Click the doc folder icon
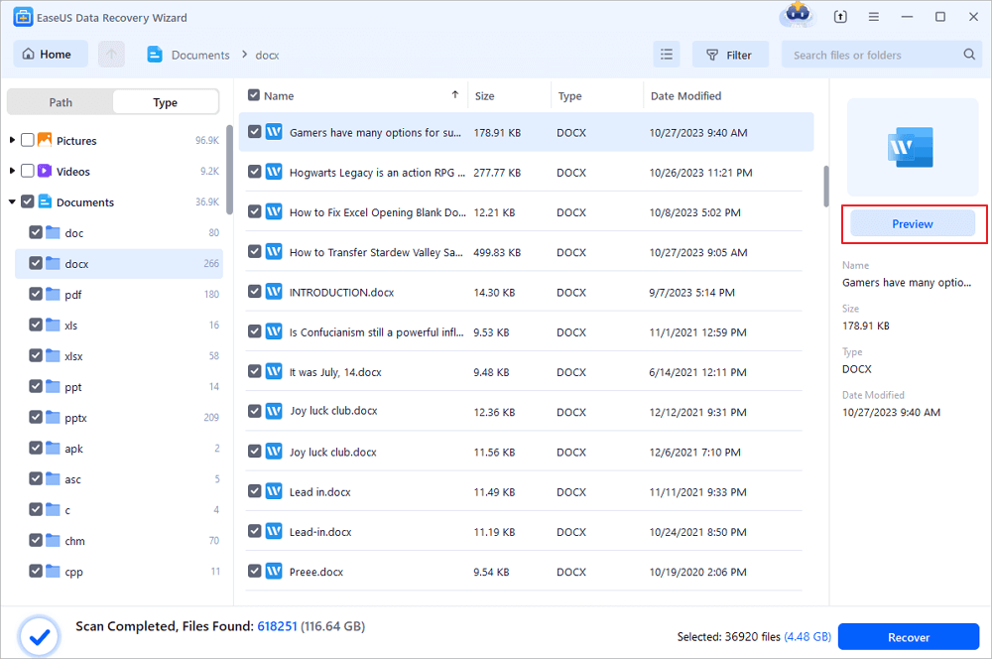The height and width of the screenshot is (659, 992). [54, 232]
